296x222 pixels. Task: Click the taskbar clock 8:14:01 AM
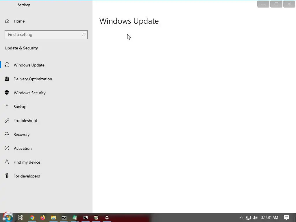point(270,218)
